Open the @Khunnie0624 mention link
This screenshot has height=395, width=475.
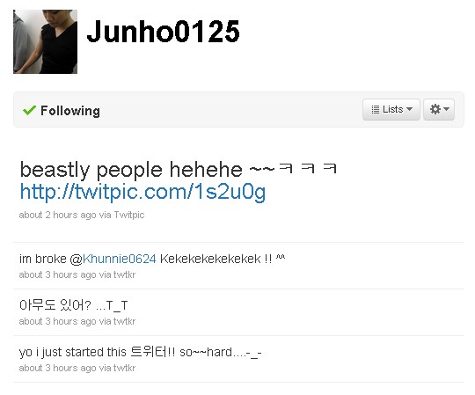point(120,259)
